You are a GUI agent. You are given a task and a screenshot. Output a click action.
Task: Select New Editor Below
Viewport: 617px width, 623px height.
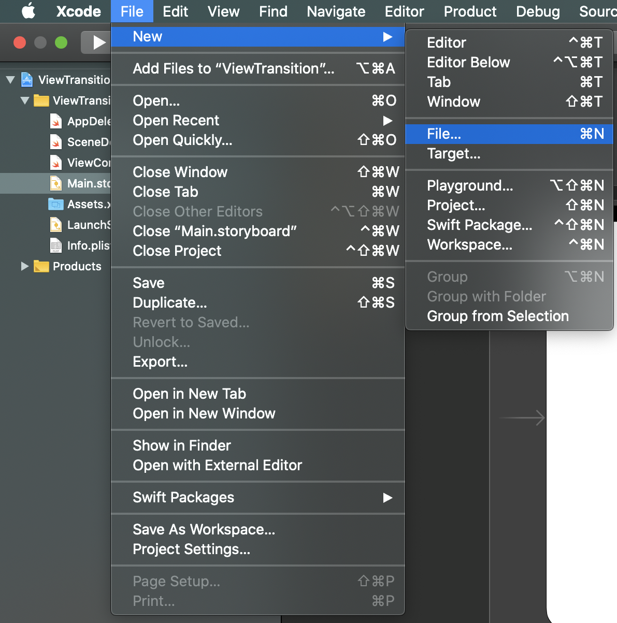coord(509,62)
